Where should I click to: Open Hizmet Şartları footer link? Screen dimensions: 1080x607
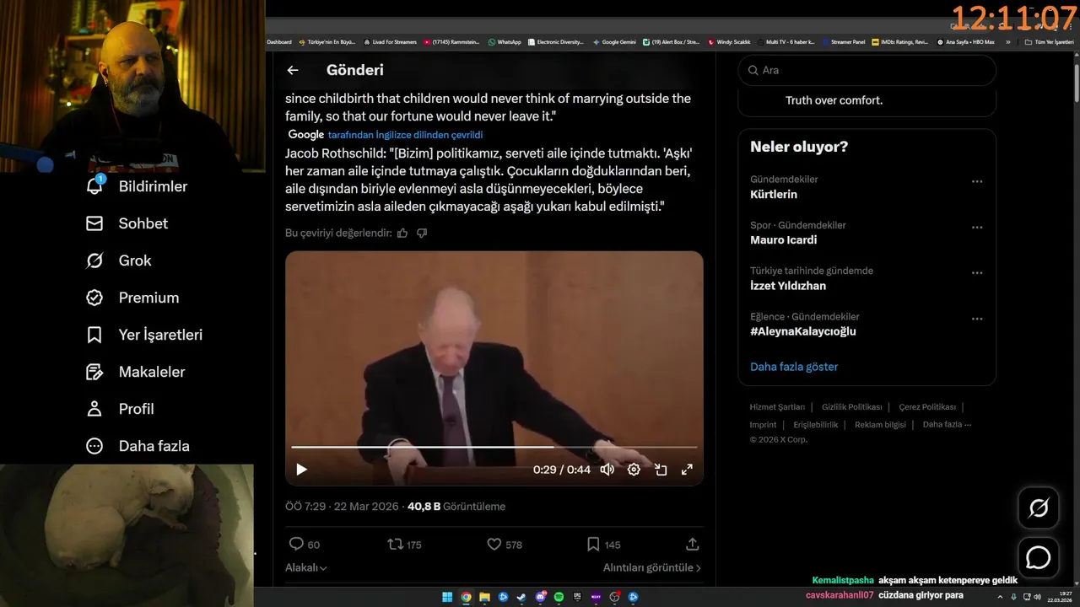point(777,407)
